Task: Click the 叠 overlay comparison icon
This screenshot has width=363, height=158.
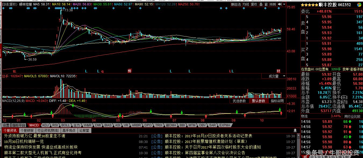Action: point(261,4)
